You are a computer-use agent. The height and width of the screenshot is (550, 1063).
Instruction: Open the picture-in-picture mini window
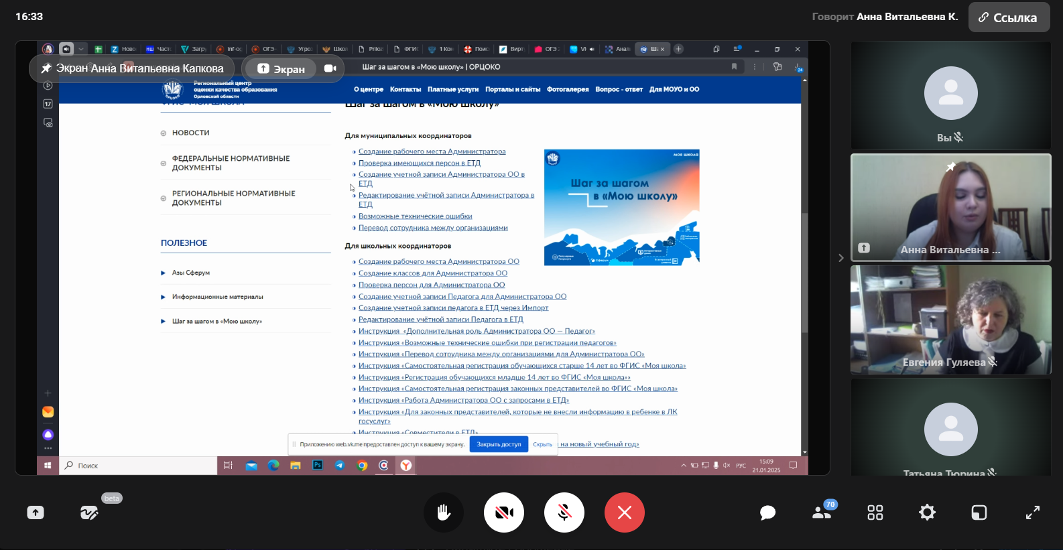pyautogui.click(x=979, y=512)
